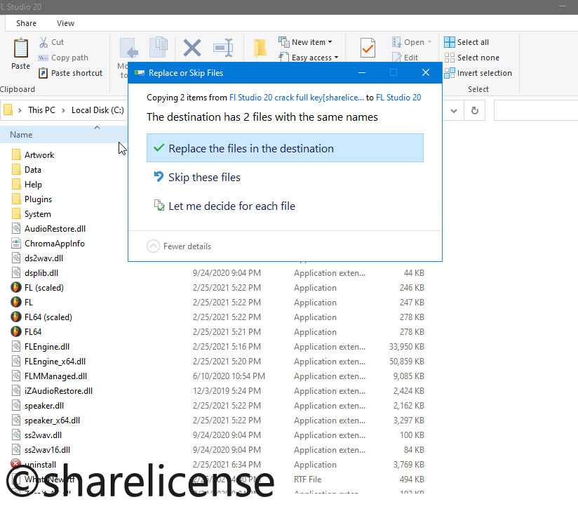Select the ss2wav16.dll file
The height and width of the screenshot is (509, 578).
pos(47,450)
